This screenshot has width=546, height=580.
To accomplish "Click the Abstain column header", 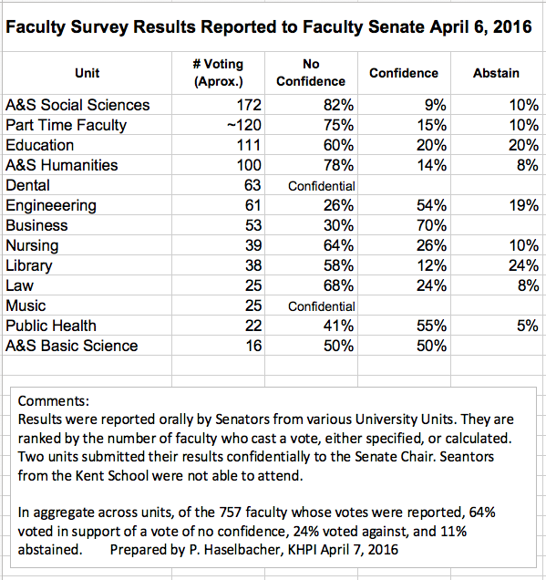I will (497, 73).
